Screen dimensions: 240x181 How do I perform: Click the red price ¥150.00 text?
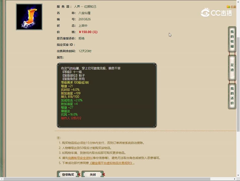(x=85, y=32)
